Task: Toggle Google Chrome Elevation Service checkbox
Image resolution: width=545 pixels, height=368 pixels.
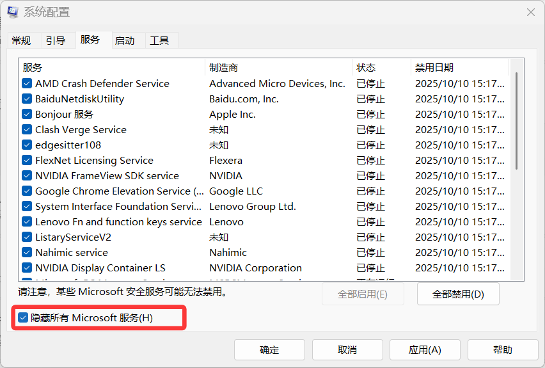Action: pyautogui.click(x=27, y=191)
